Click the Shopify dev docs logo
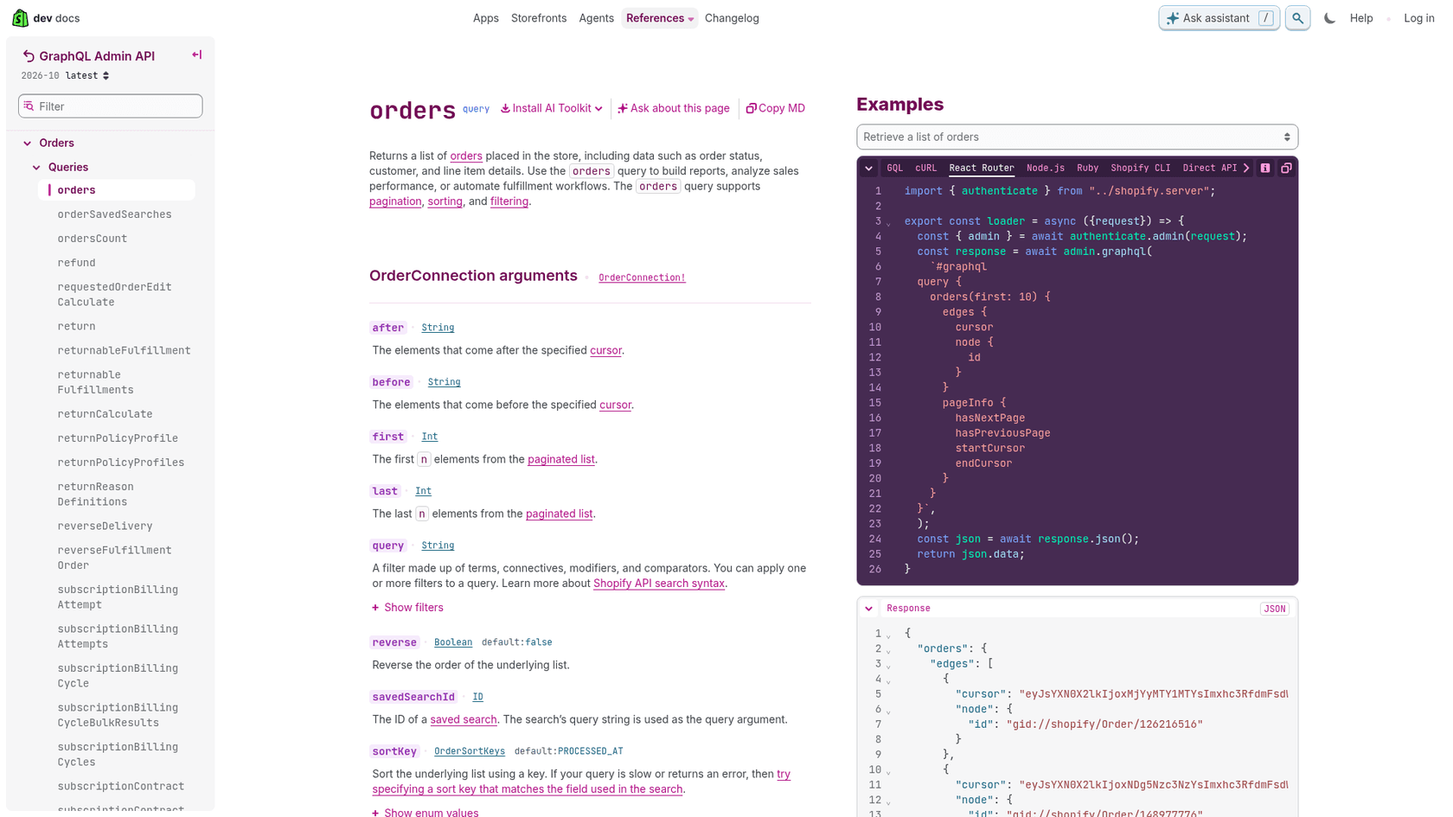 click(x=46, y=18)
